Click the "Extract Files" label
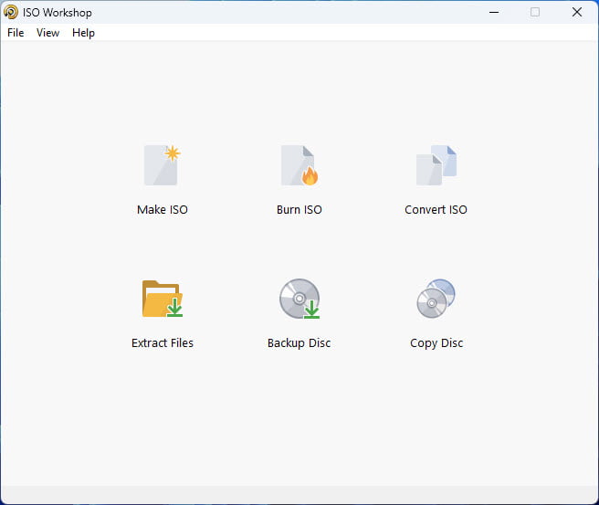599x505 pixels. (163, 343)
